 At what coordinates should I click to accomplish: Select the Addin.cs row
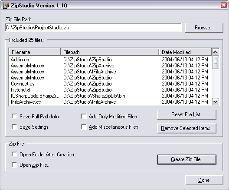[x=110, y=60]
